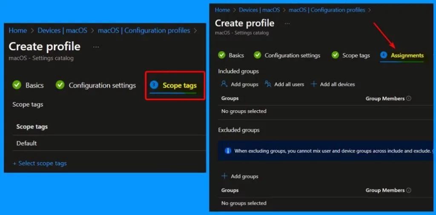
Task: Click No groups selected under Excluded groups
Action: tap(244, 203)
